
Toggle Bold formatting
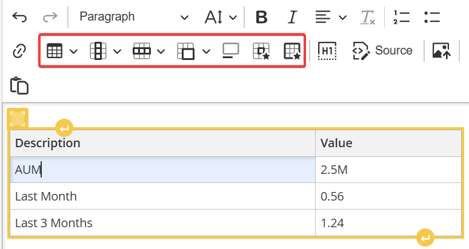tap(261, 17)
